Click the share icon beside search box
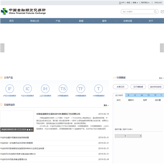 click(x=162, y=11)
